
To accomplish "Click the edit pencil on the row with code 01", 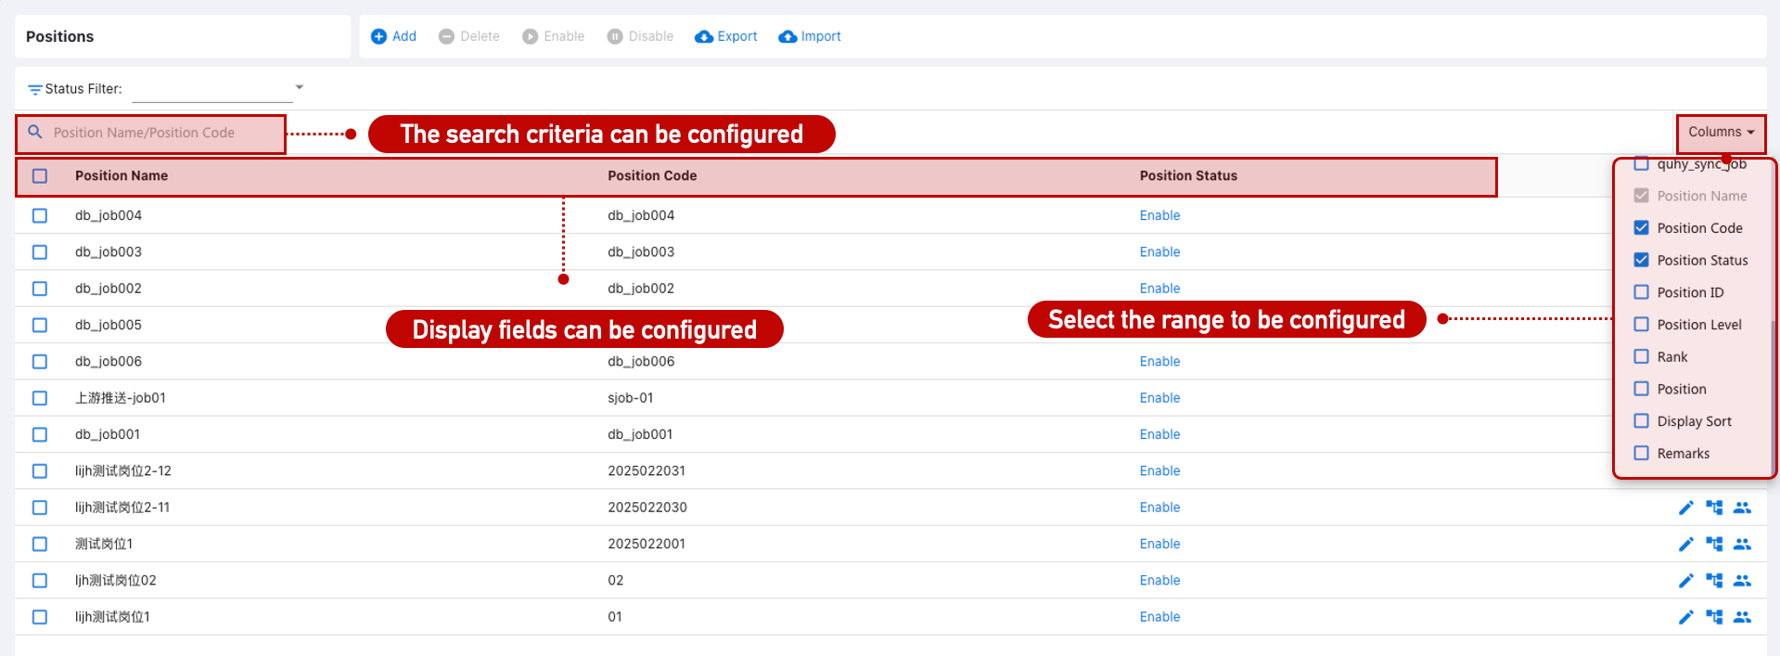I will (x=1685, y=617).
